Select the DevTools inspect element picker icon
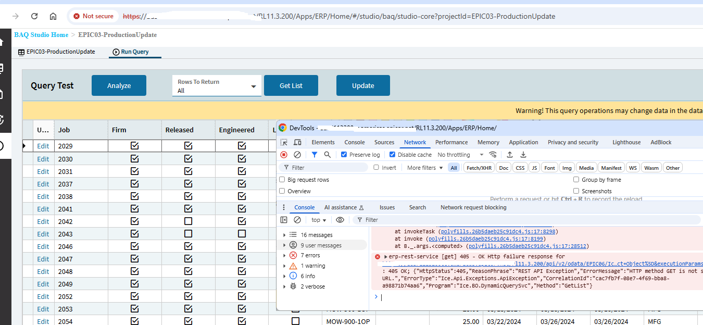This screenshot has height=325, width=703. (284, 142)
